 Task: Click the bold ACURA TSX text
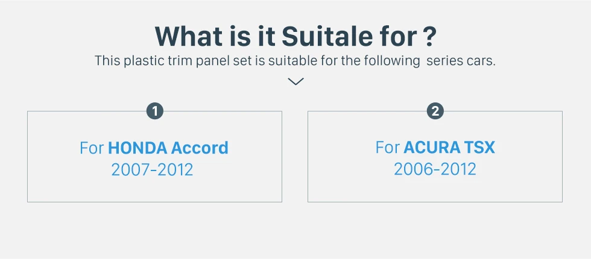449,148
